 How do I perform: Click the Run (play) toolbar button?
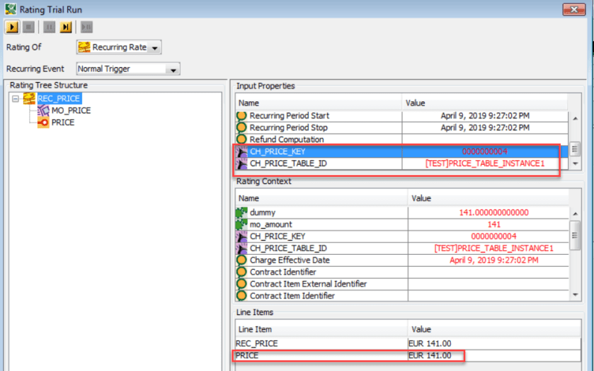[12, 27]
